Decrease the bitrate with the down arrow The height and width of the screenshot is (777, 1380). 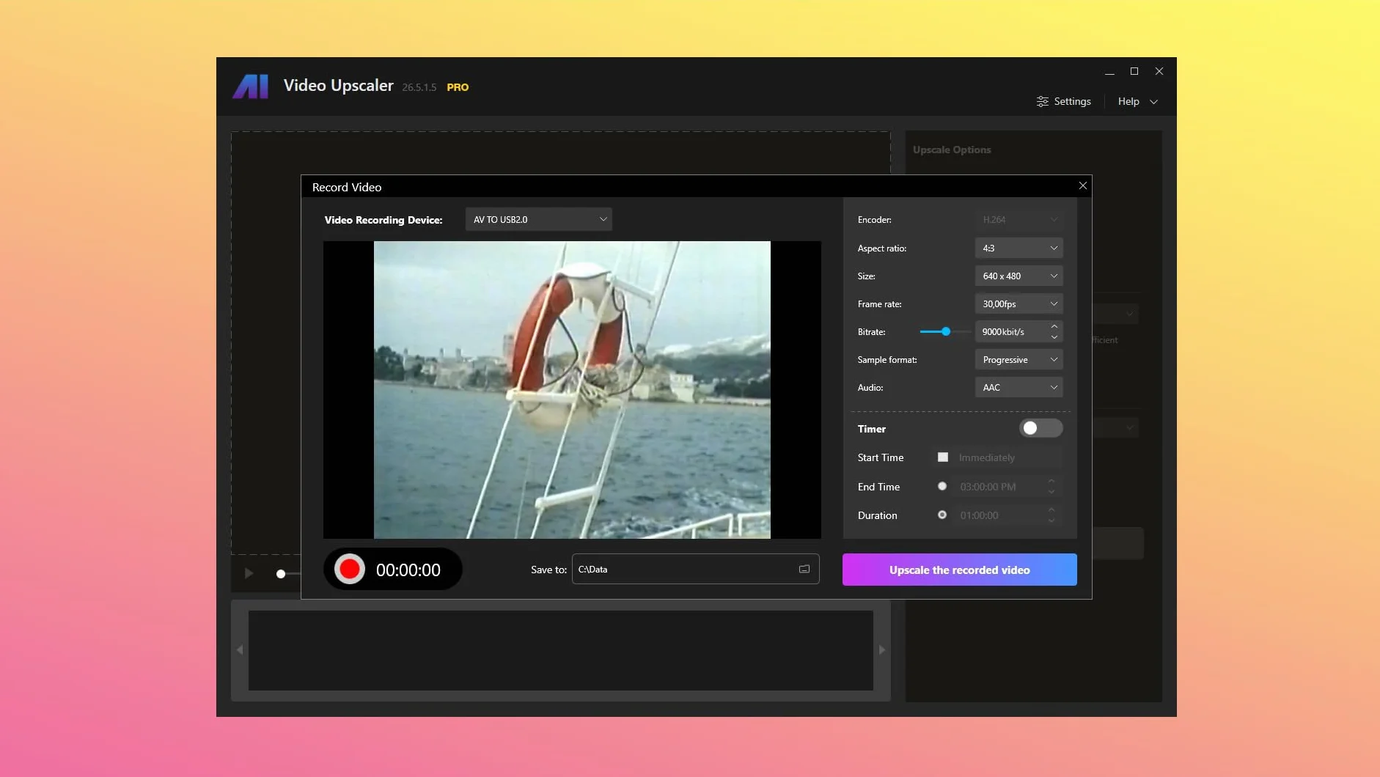click(x=1054, y=337)
